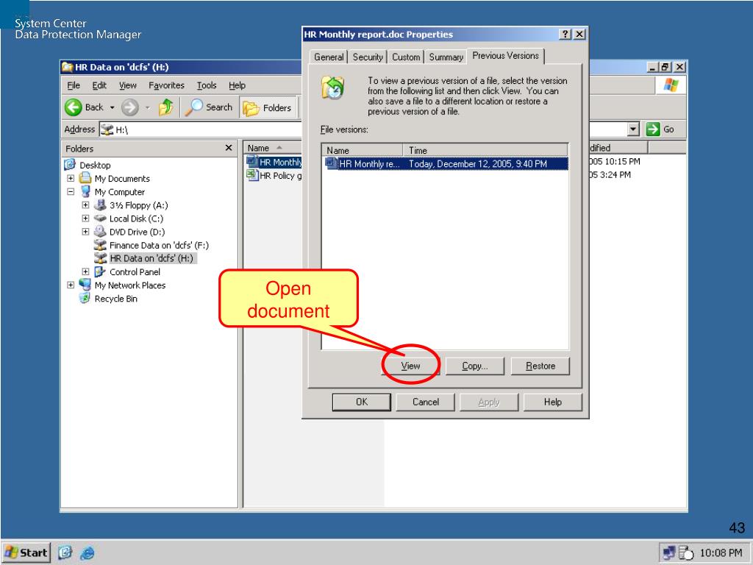Click Cancel in Properties dialog

[426, 402]
